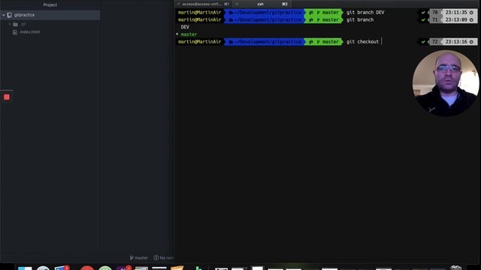Click the 23:13:09 timestamp
481x270 pixels.
tap(456, 20)
